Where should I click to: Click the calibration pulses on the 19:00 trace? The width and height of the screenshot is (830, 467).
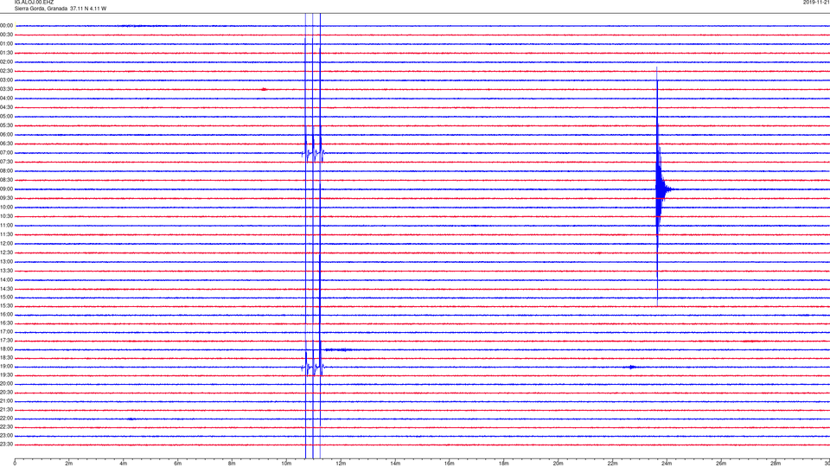point(313,367)
